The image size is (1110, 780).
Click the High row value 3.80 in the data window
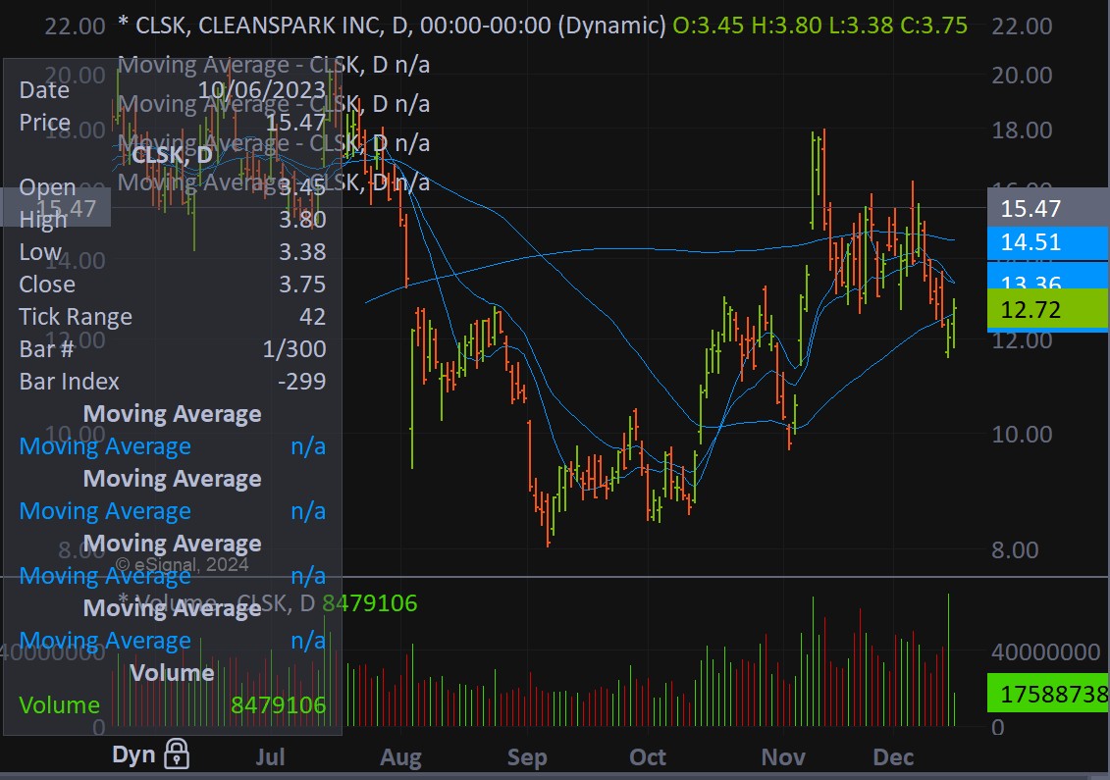click(x=302, y=220)
